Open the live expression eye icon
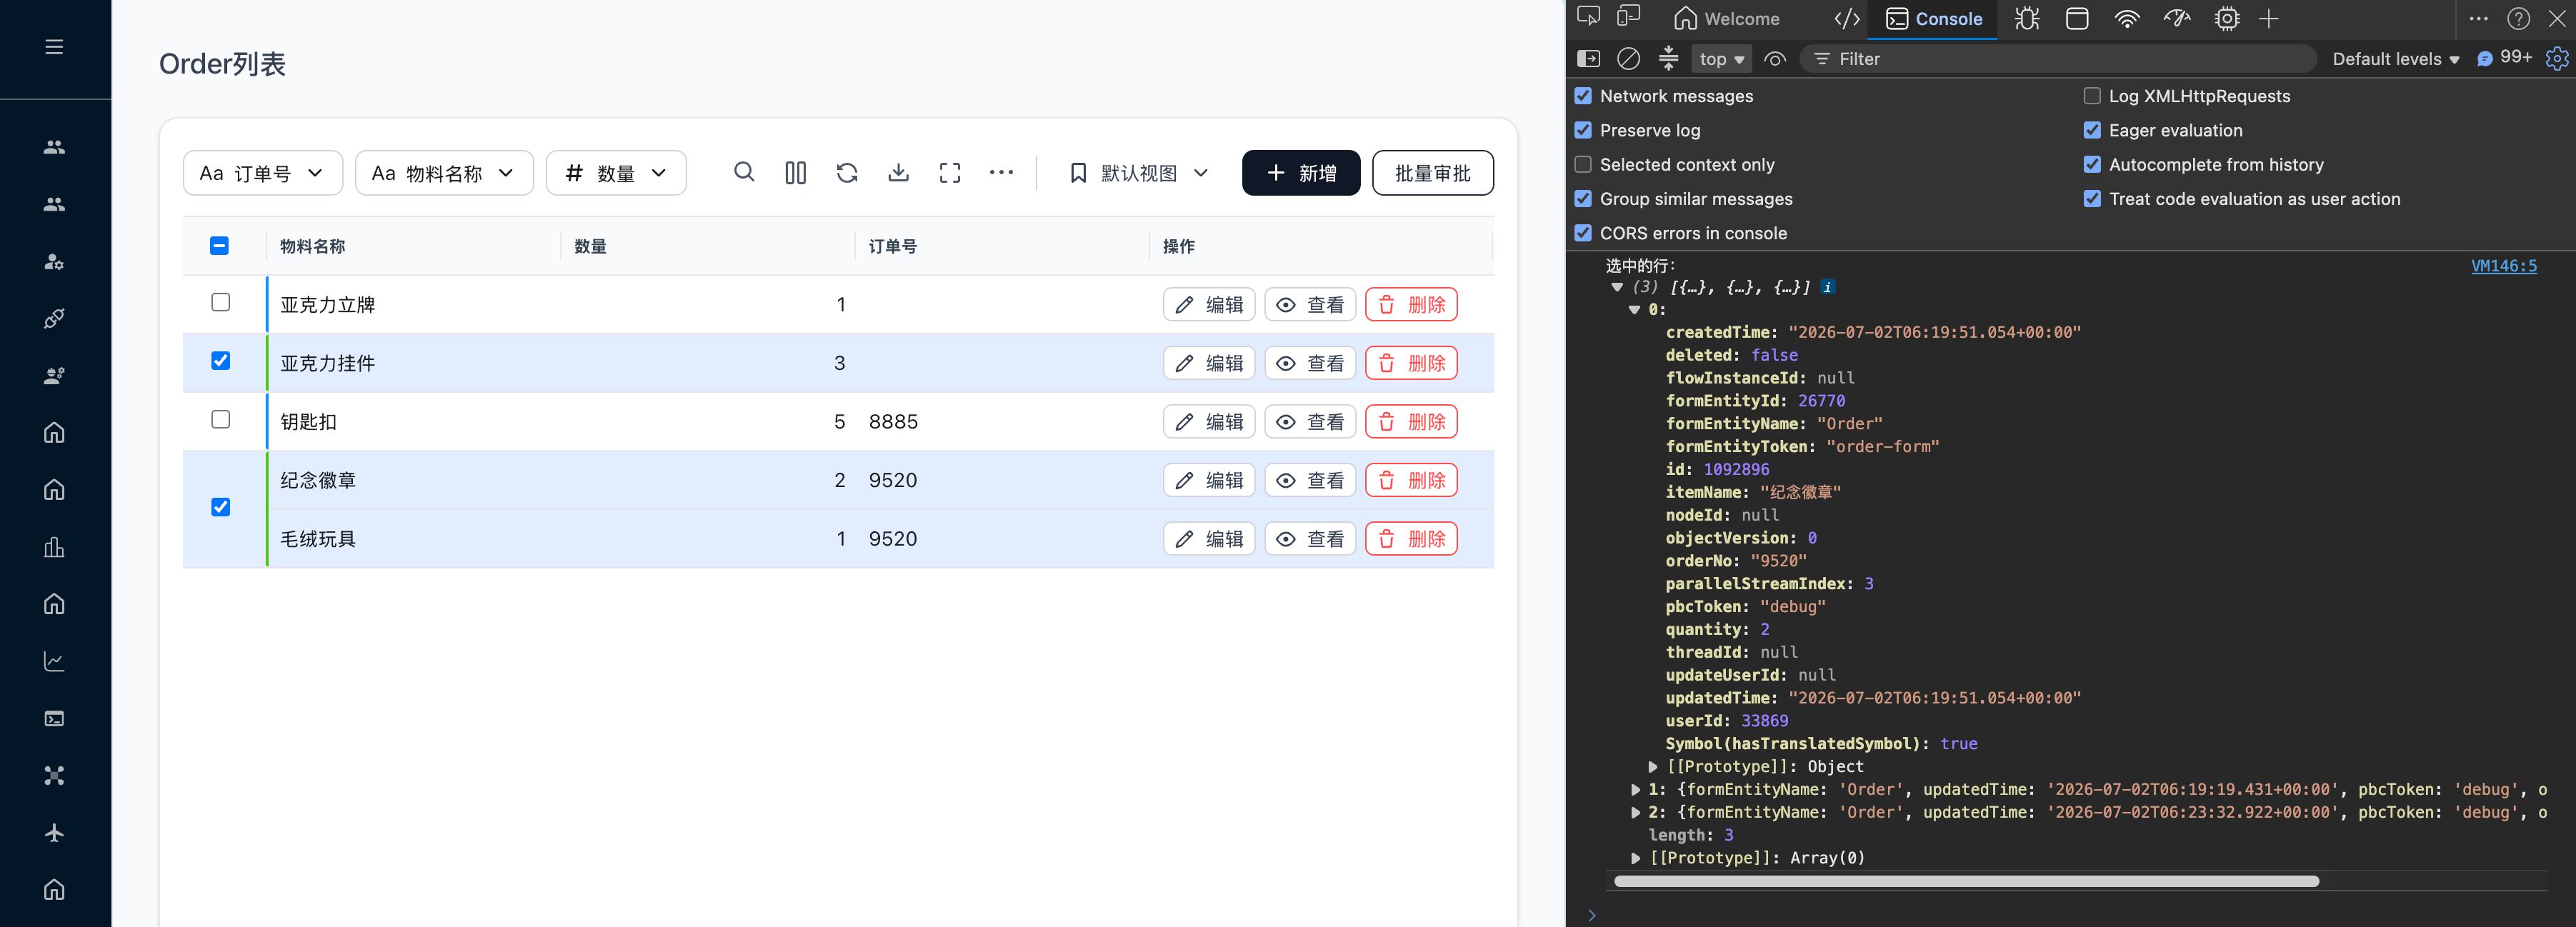The width and height of the screenshot is (2576, 927). coord(1774,59)
